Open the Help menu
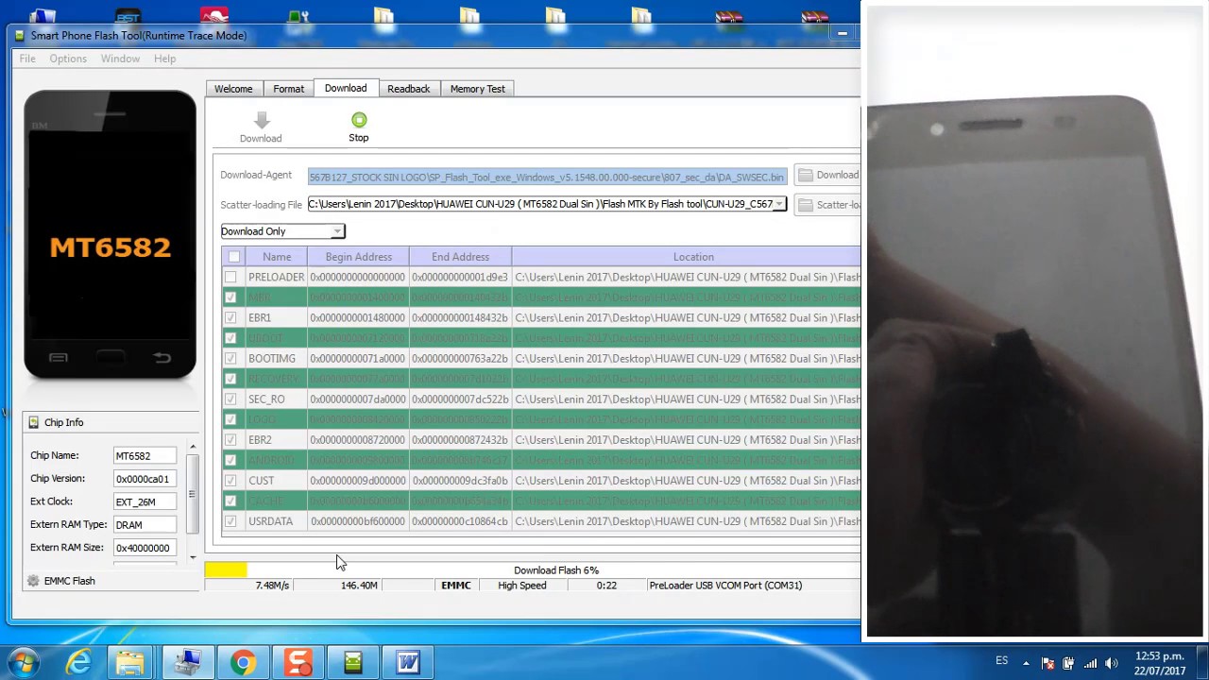 tap(164, 59)
